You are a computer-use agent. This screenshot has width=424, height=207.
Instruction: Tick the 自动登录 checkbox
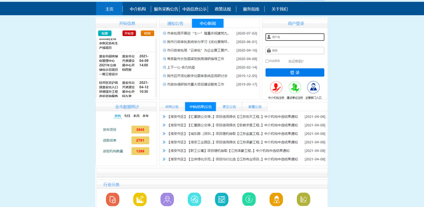(x=267, y=61)
